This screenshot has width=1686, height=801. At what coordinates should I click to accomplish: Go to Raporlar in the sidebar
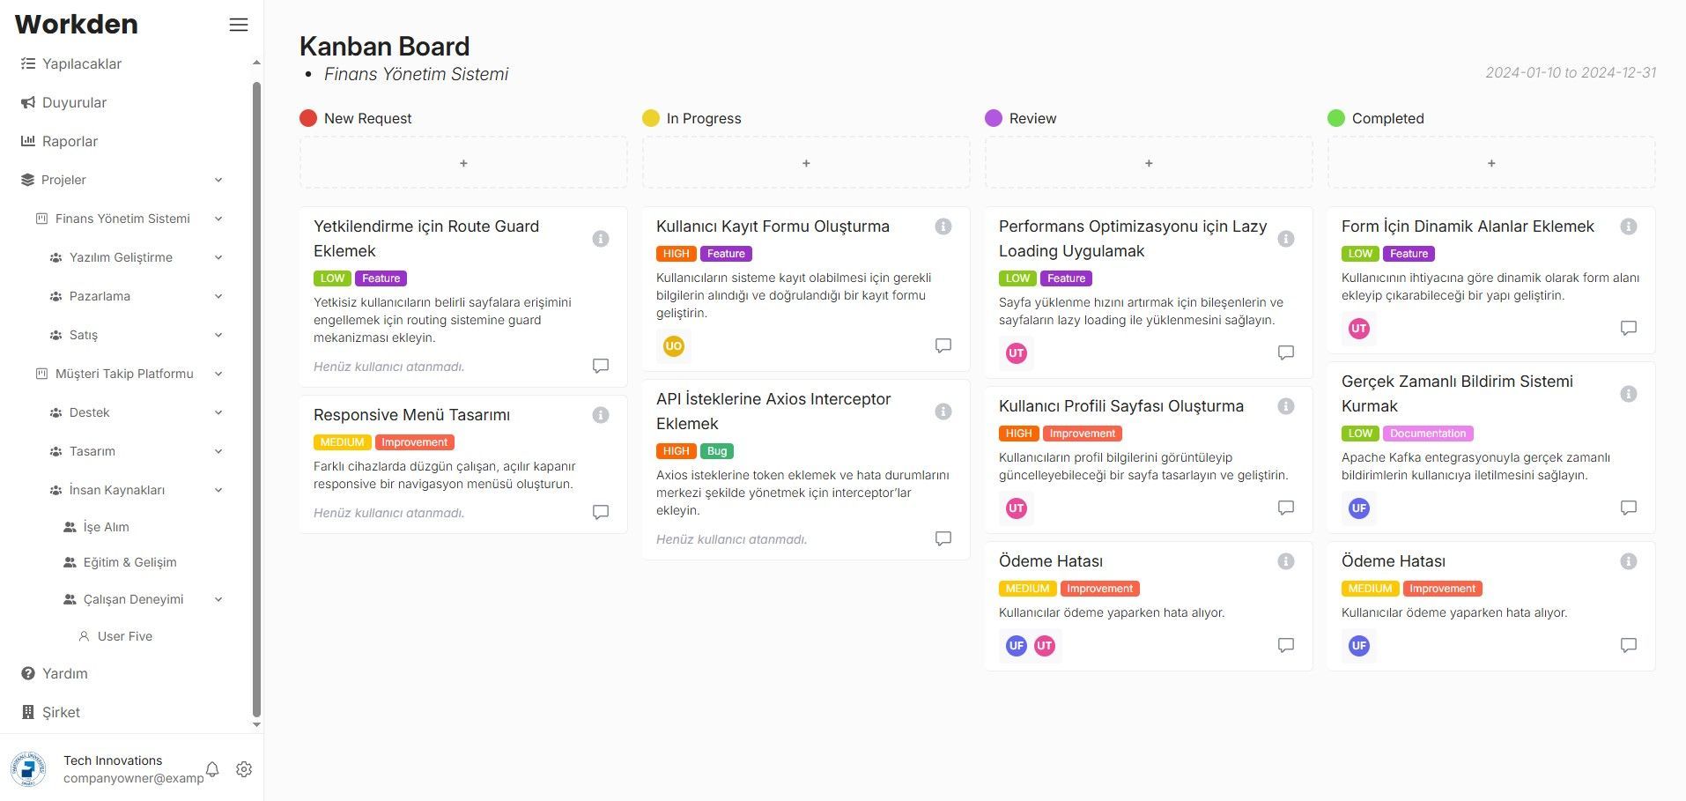[70, 141]
